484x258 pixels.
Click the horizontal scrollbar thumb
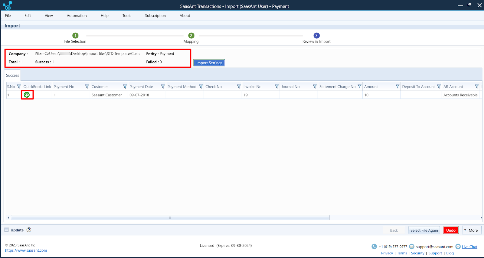[x=170, y=218]
